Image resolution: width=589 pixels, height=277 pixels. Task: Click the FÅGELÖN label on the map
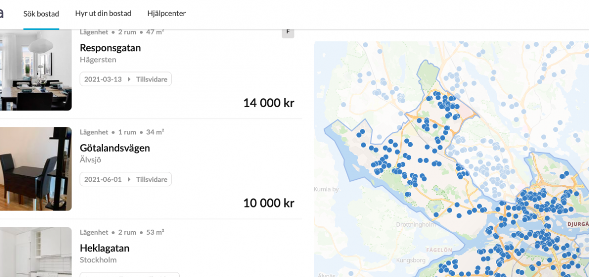439,250
